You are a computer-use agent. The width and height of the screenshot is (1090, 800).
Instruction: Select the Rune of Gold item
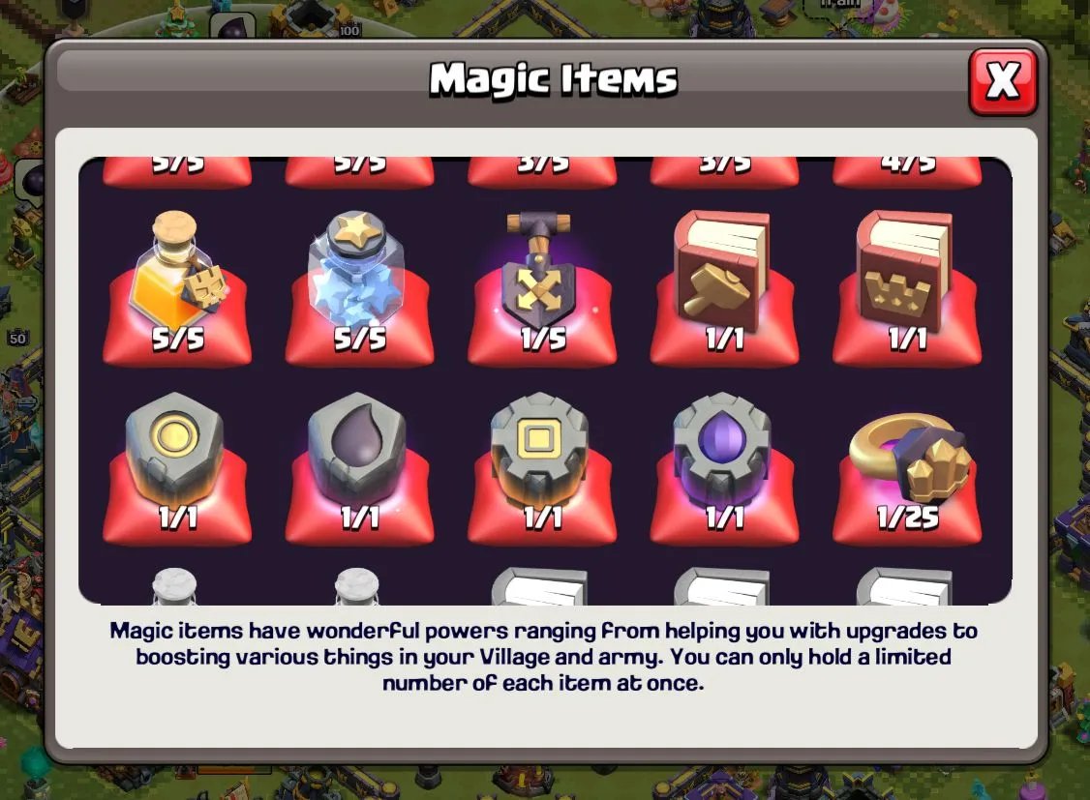pyautogui.click(x=177, y=466)
